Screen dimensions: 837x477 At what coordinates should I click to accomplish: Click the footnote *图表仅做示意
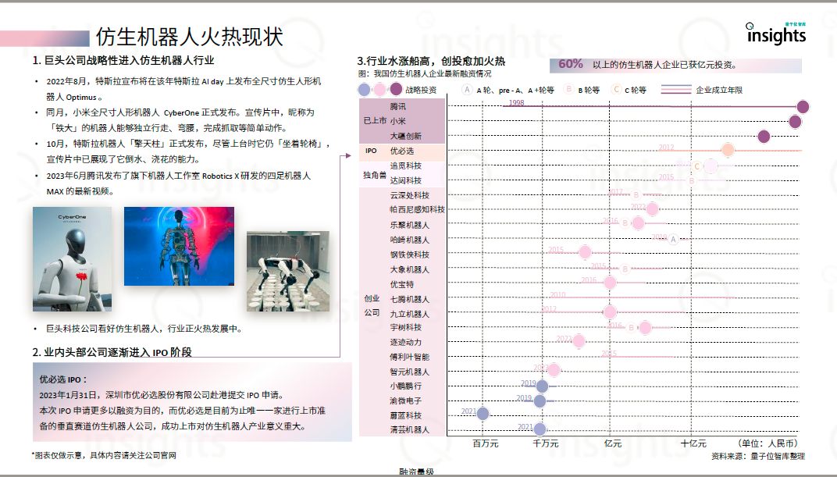coord(104,455)
